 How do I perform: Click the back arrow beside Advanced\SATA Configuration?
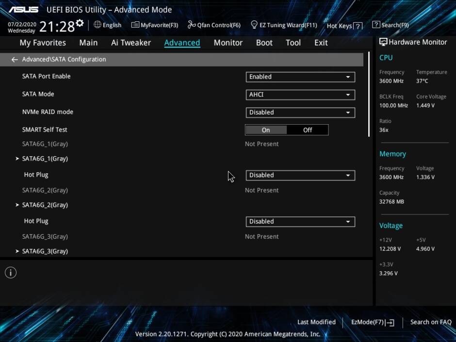click(15, 60)
